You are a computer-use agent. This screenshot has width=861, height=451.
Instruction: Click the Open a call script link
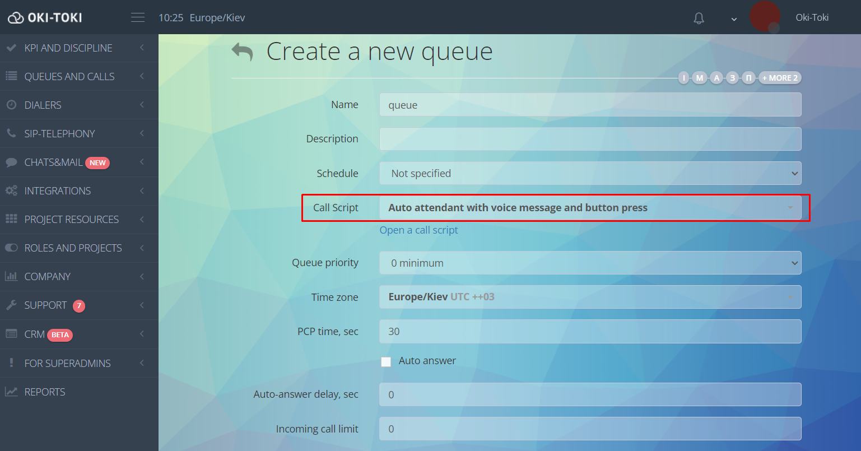coord(418,230)
